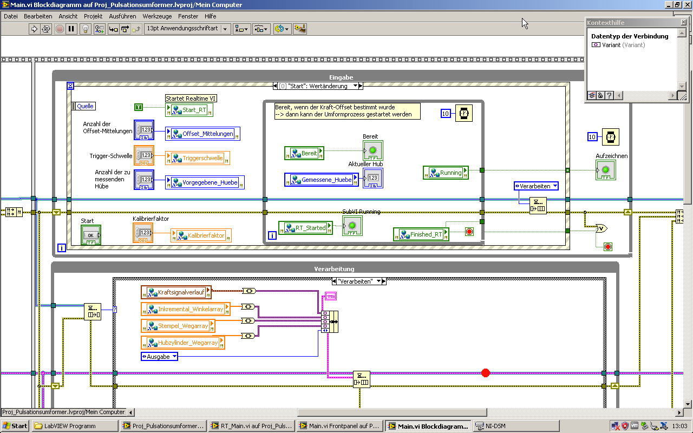
Task: Open the Projekt menu
Action: (93, 16)
